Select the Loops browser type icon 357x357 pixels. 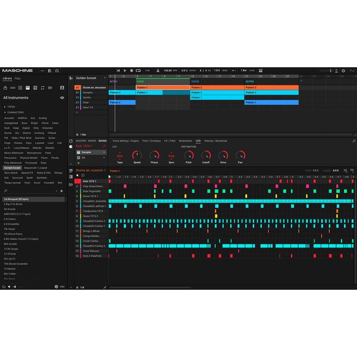(43, 88)
